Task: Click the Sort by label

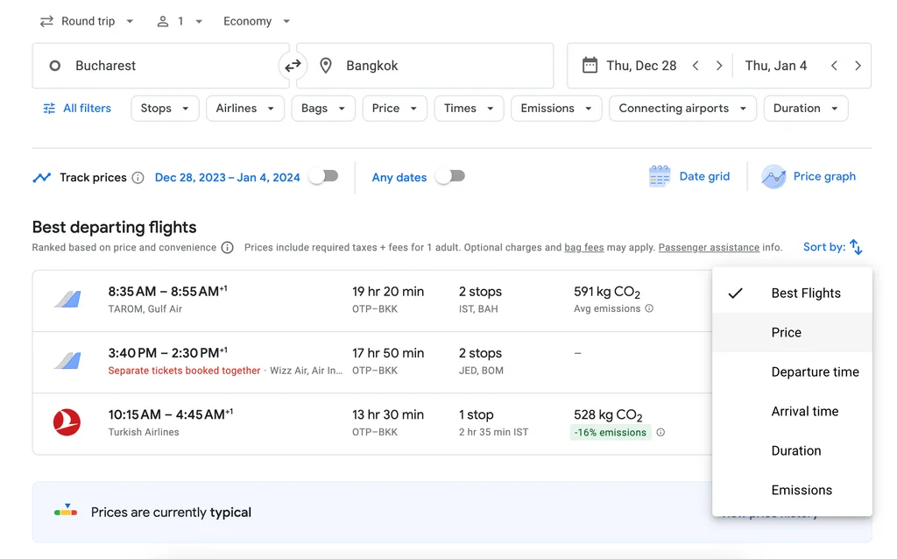Action: pyautogui.click(x=823, y=247)
